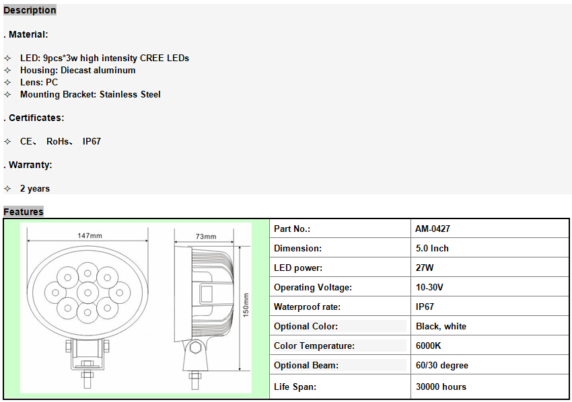Click the Black, white value
572x402 pixels.
441,327
